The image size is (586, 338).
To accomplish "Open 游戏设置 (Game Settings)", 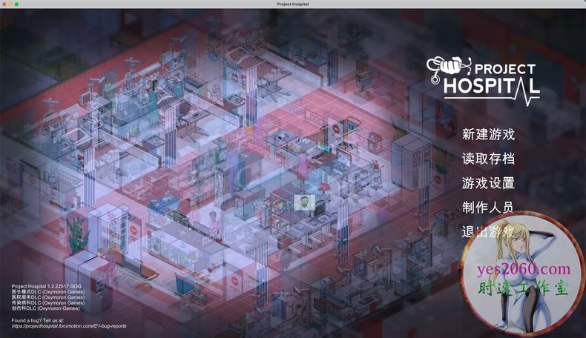I will 487,183.
